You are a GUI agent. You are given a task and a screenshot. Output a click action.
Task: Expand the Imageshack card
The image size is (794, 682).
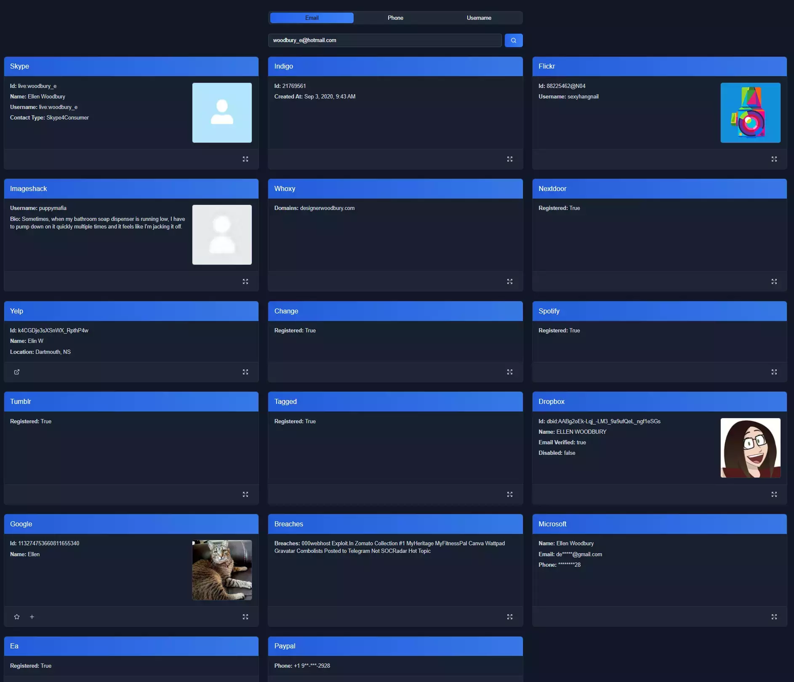[245, 281]
